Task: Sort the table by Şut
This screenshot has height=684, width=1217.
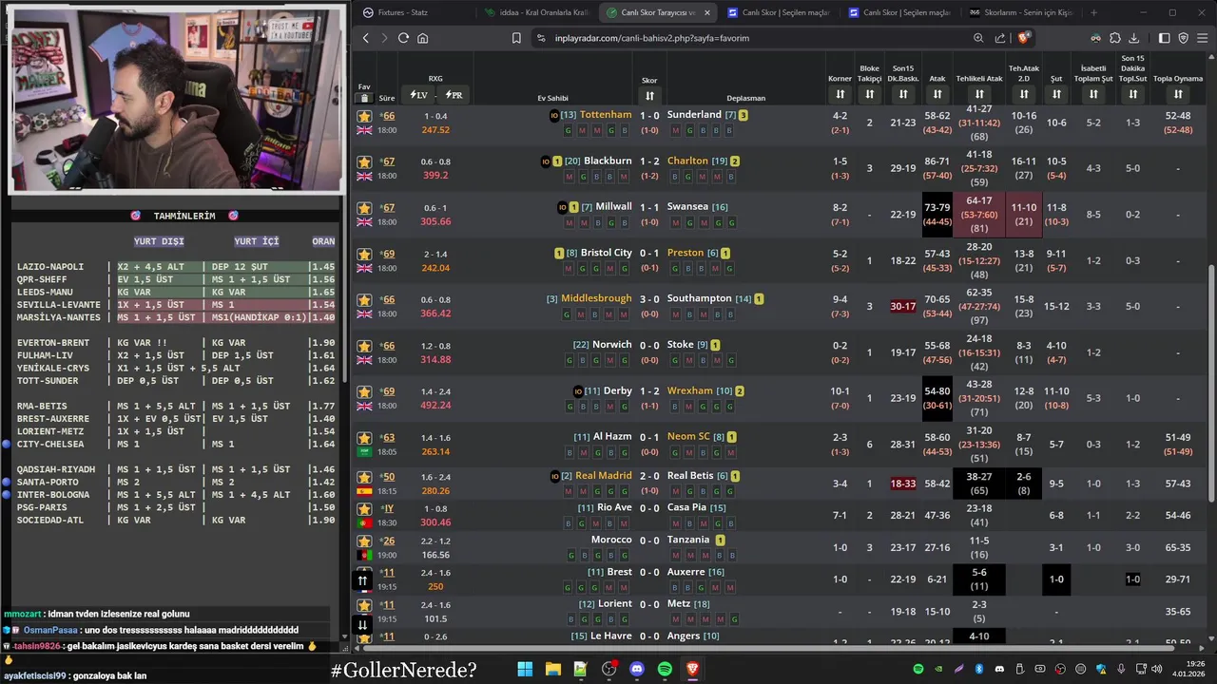Action: 1055,94
